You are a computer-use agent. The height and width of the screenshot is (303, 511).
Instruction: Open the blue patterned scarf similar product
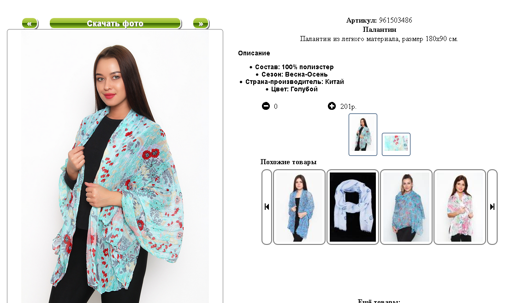pyautogui.click(x=299, y=207)
